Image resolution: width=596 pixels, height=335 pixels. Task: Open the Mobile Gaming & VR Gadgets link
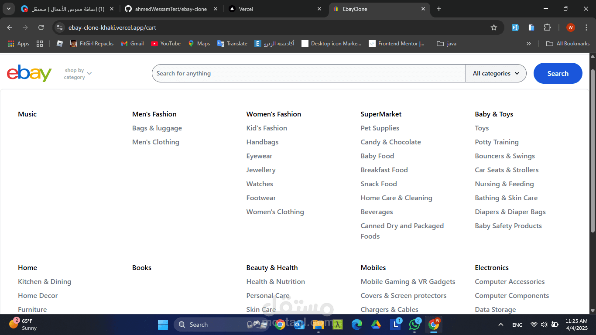[x=408, y=282]
